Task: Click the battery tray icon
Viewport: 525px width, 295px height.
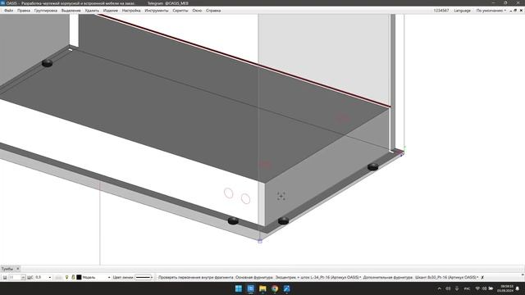Action: pos(491,288)
